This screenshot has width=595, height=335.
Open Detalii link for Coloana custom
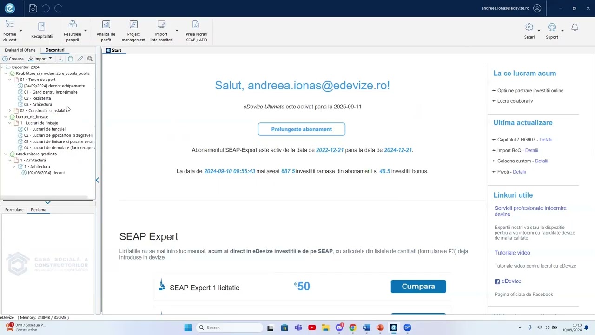coord(542,161)
